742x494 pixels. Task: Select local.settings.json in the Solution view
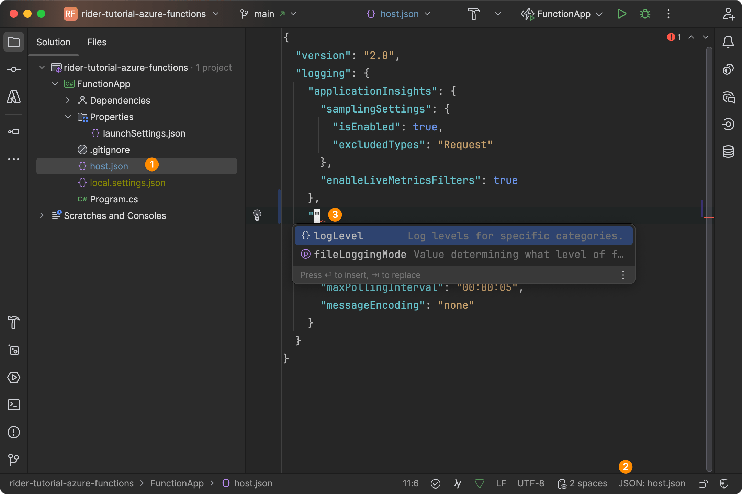(x=127, y=183)
